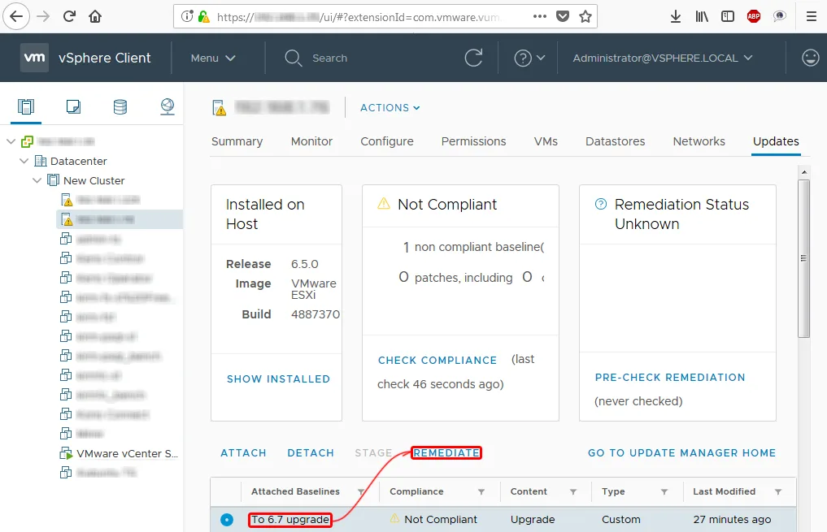This screenshot has height=532, width=827.
Task: Click the Remediation Status Unknown question icon
Action: click(x=601, y=204)
